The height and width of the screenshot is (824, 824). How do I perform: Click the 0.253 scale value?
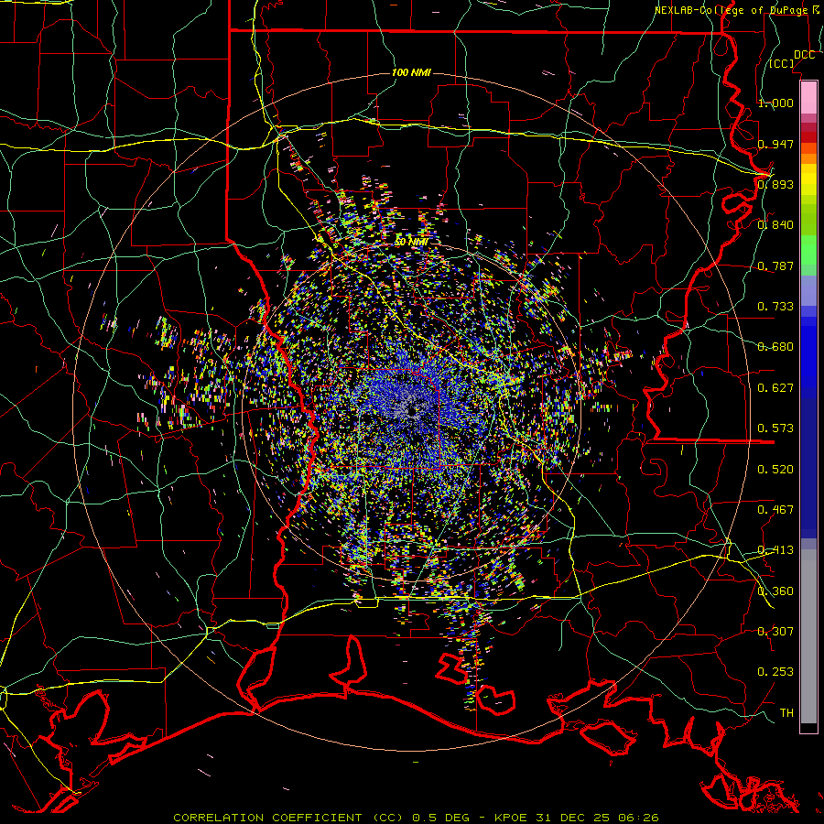(x=775, y=672)
